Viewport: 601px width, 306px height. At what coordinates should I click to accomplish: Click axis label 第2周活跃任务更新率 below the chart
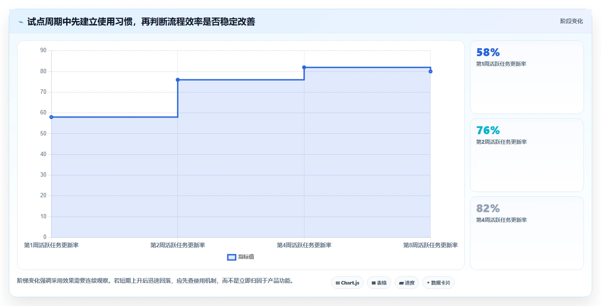(177, 245)
